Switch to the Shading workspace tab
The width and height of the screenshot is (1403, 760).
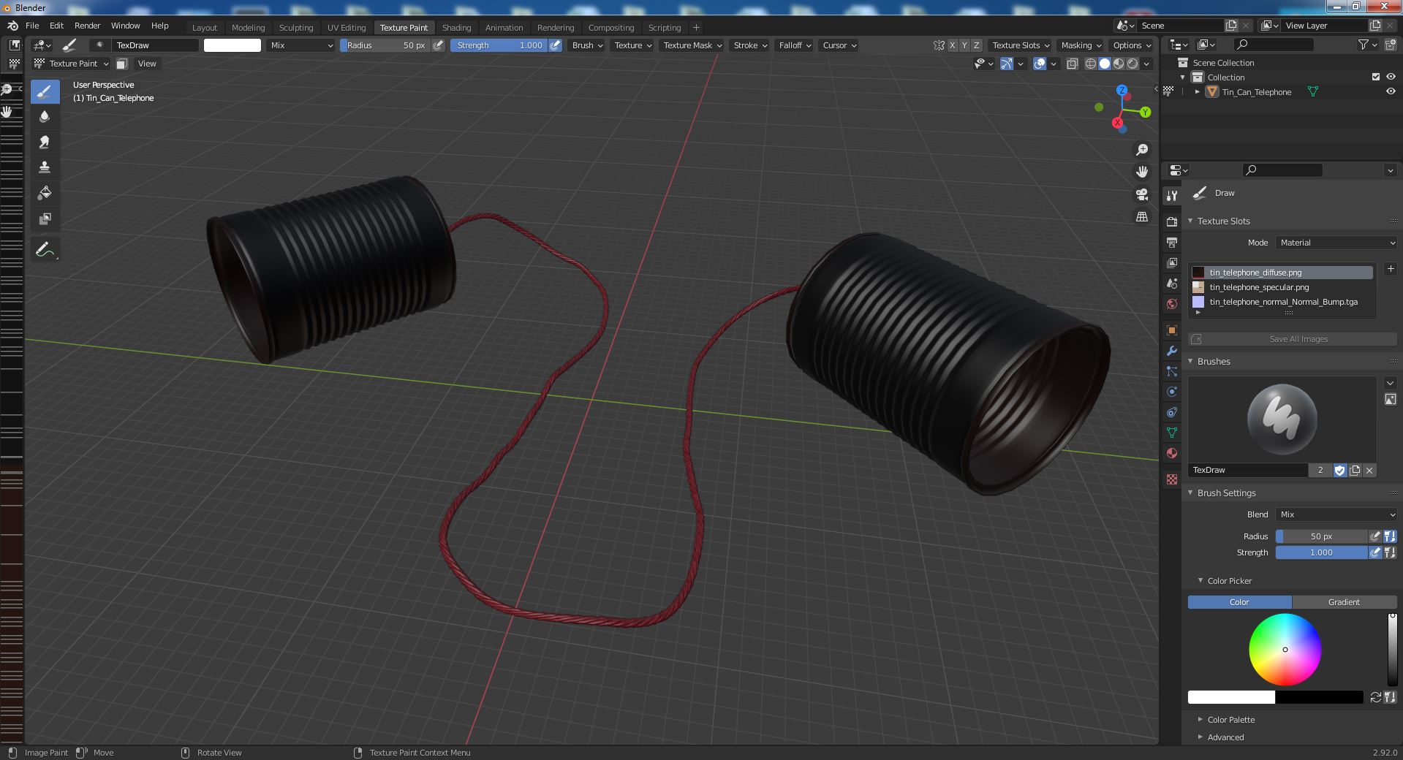[x=456, y=28]
